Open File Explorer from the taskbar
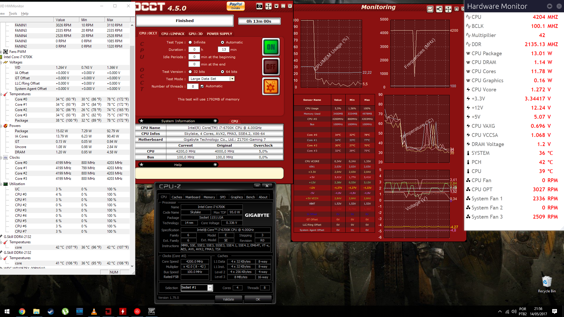564x317 pixels. pyautogui.click(x=36, y=311)
